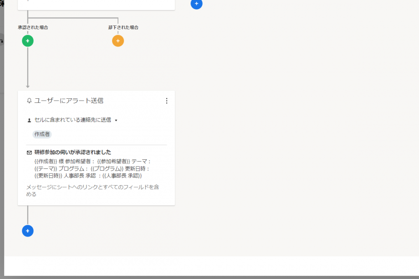Click orange plus under 却下された場合 branch

pos(118,41)
